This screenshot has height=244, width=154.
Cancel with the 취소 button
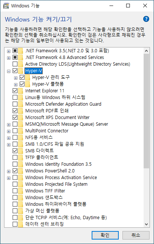pyautogui.click(x=136, y=235)
